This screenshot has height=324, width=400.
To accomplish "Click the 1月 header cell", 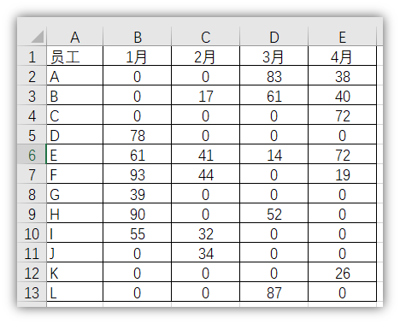I will [x=138, y=56].
